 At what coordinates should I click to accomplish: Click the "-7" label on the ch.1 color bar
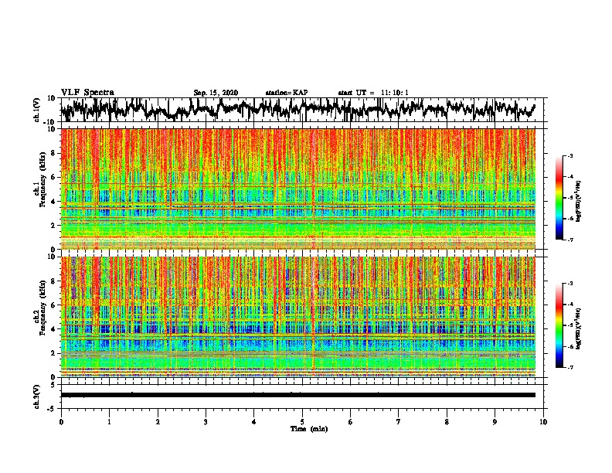point(569,240)
